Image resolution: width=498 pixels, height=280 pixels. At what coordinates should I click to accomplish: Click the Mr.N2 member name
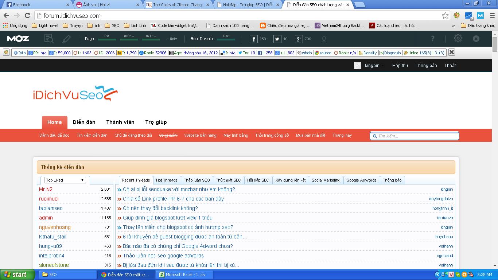pos(46,189)
